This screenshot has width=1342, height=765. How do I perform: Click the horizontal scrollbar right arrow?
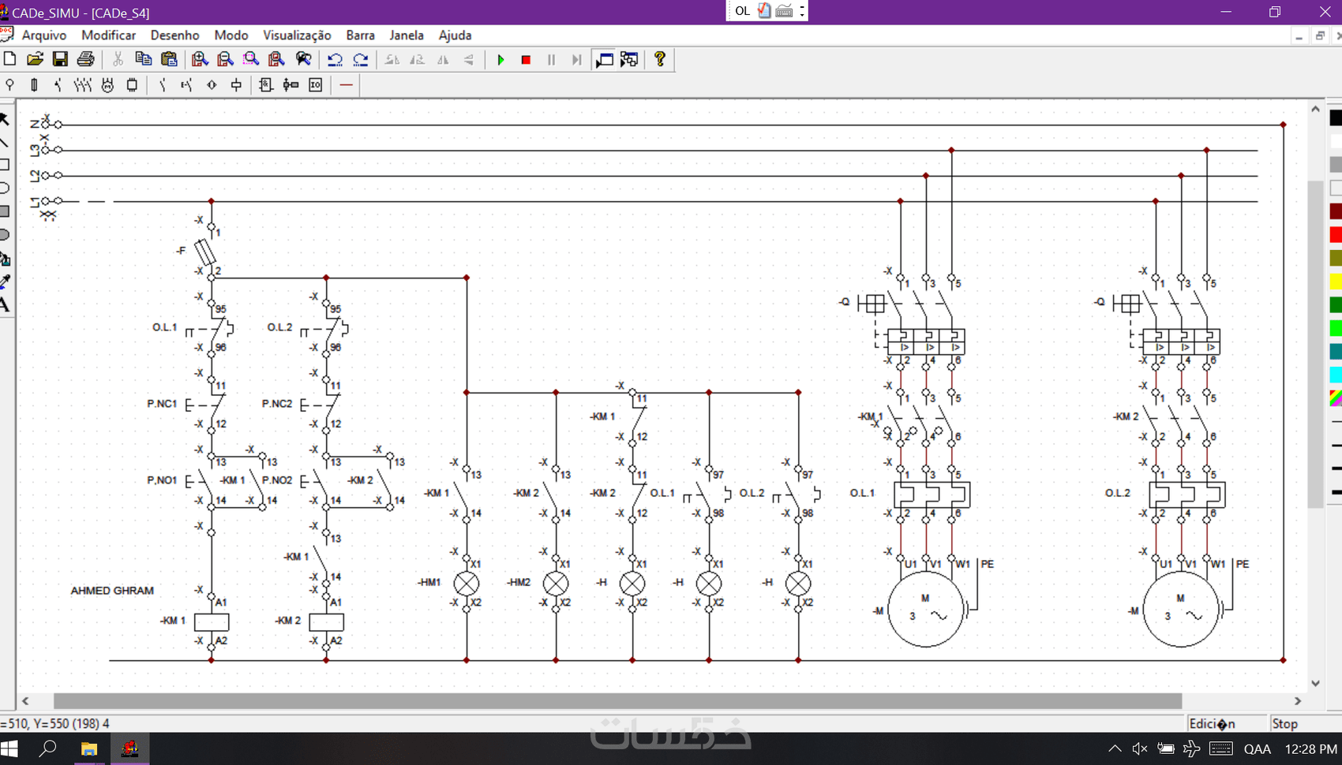[1298, 701]
